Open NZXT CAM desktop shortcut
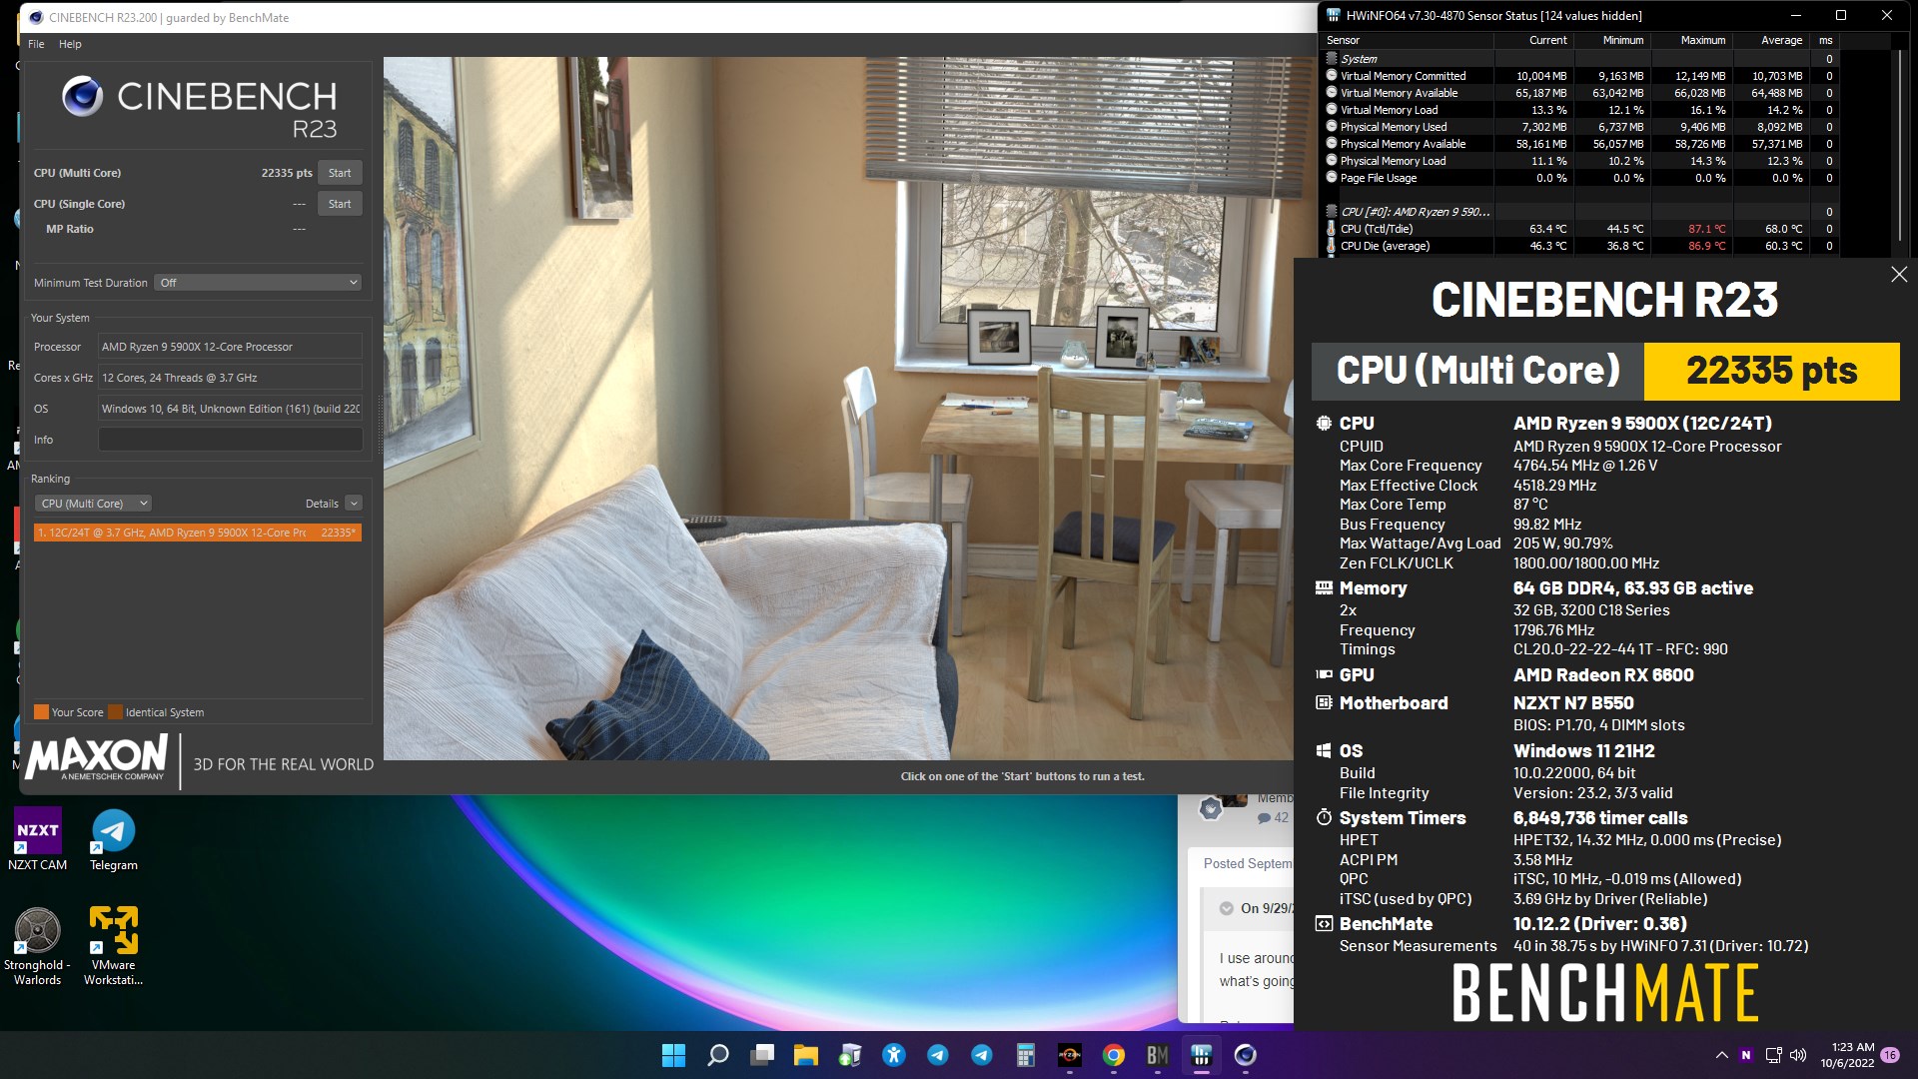This screenshot has width=1918, height=1079. click(x=38, y=840)
